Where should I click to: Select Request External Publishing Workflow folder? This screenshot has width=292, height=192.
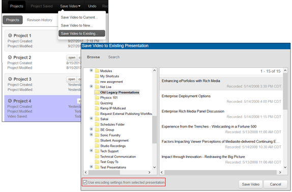(126, 113)
